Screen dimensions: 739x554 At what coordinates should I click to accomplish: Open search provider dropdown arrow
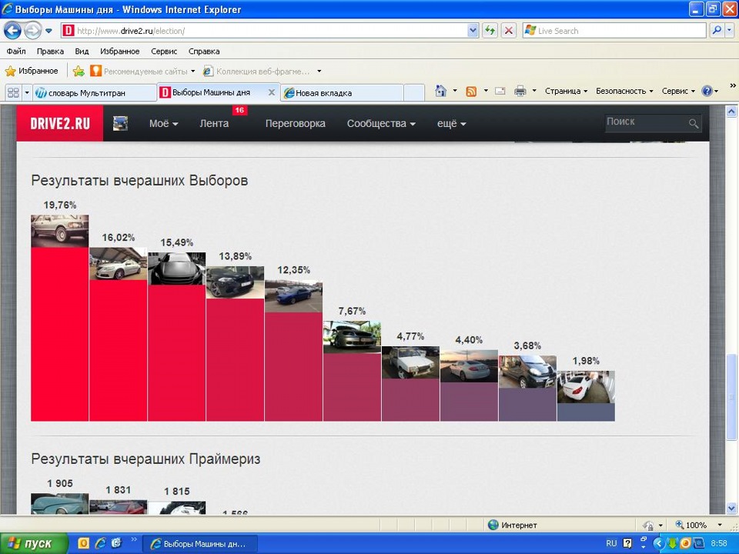tap(730, 31)
